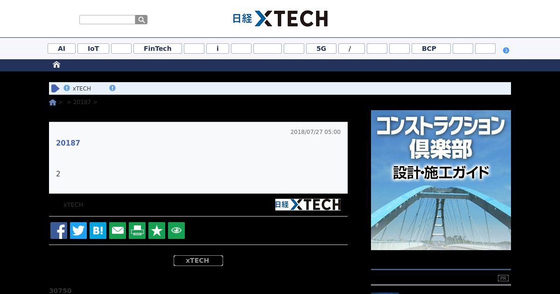
Task: Go to home via navy bar icon
Action: [56, 65]
